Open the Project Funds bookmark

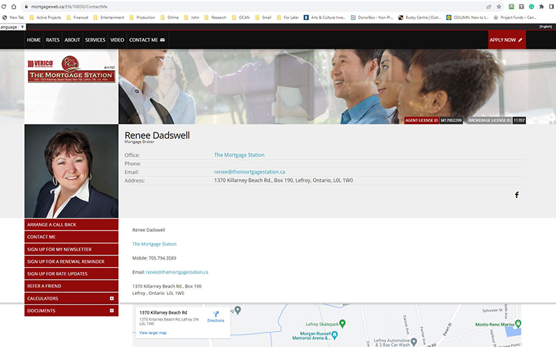pos(514,17)
